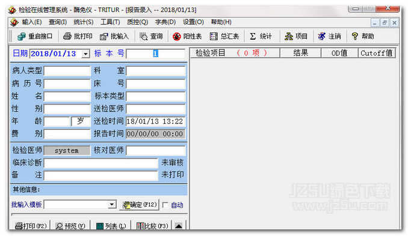Click the 确定(F12) confirm button
The image size is (408, 236).
coord(140,205)
